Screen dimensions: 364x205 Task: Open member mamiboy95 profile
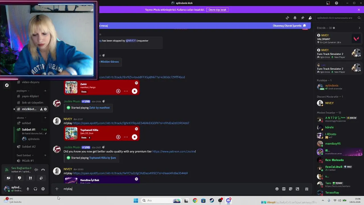tap(339, 144)
